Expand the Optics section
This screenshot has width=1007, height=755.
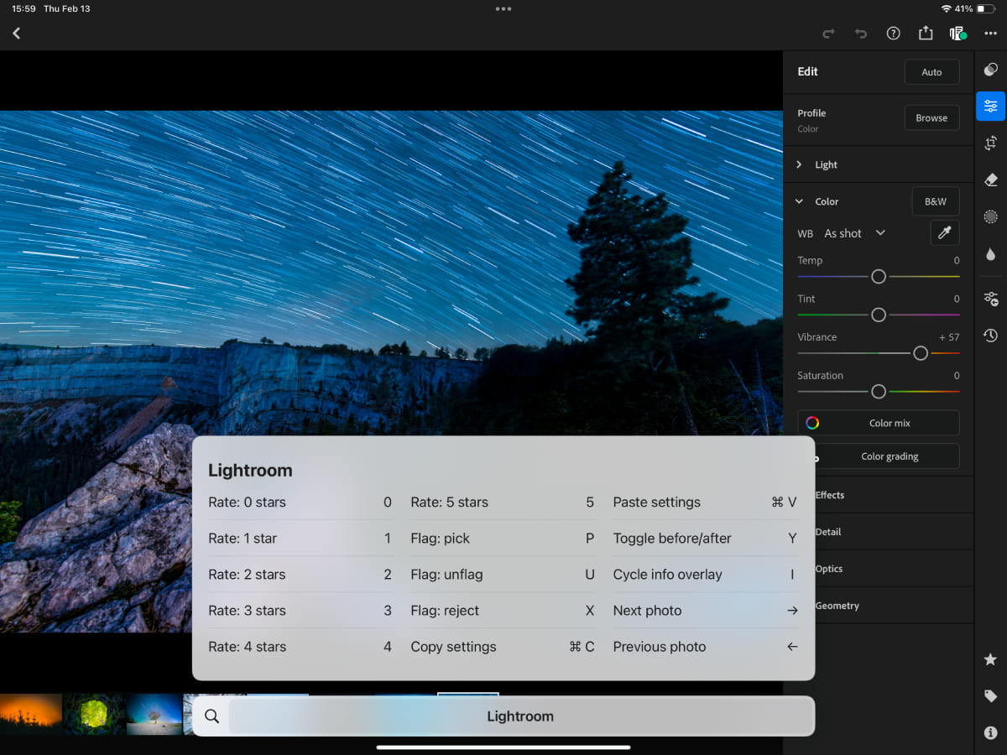pos(894,569)
